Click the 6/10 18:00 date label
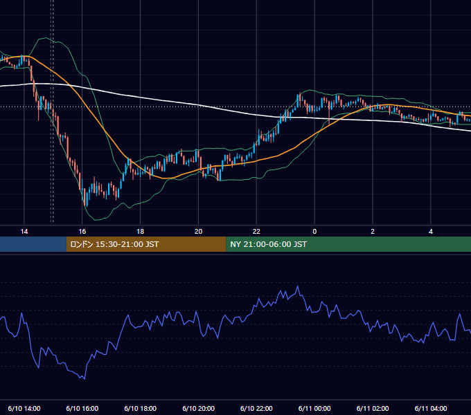The height and width of the screenshot is (415, 471). tap(141, 408)
